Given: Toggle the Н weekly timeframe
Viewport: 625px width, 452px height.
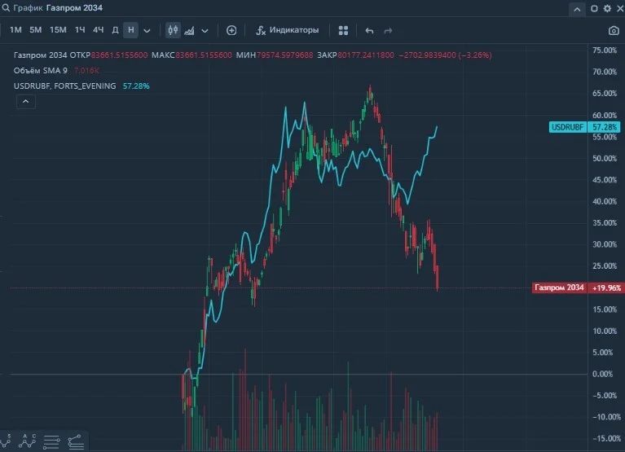Looking at the screenshot, I should pyautogui.click(x=130, y=30).
